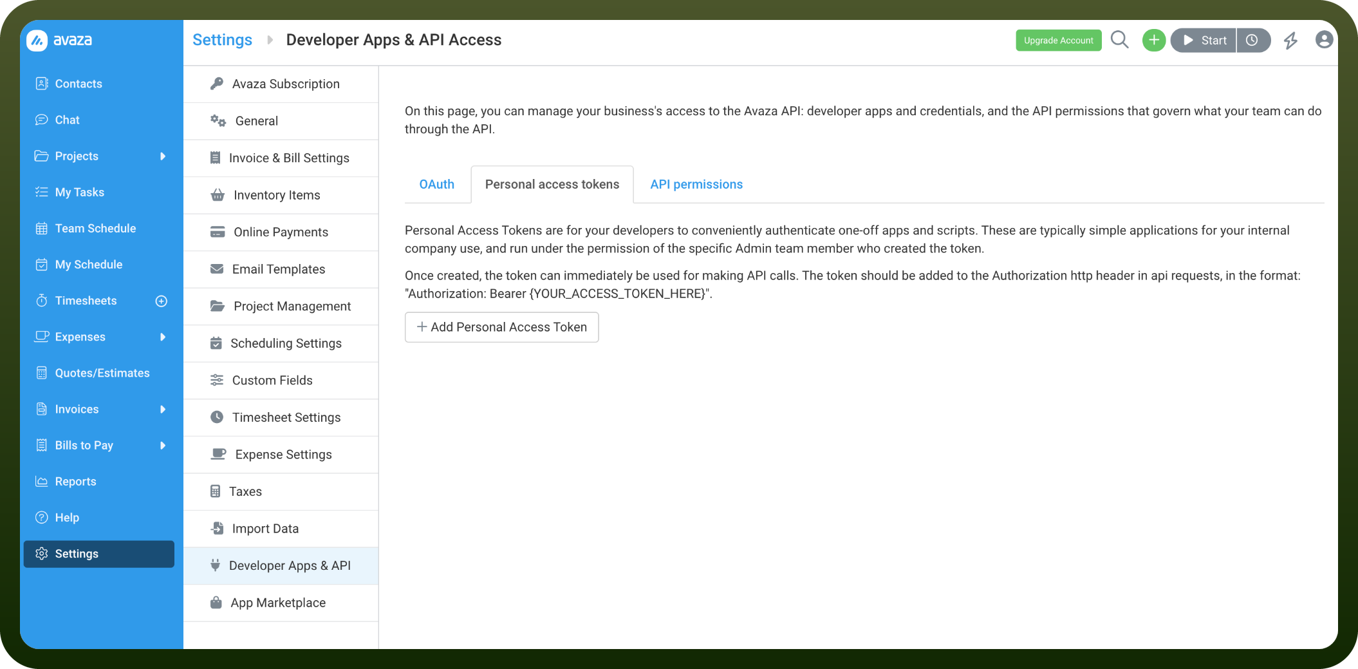
Task: Click the Team Schedule calendar icon
Action: click(x=42, y=229)
